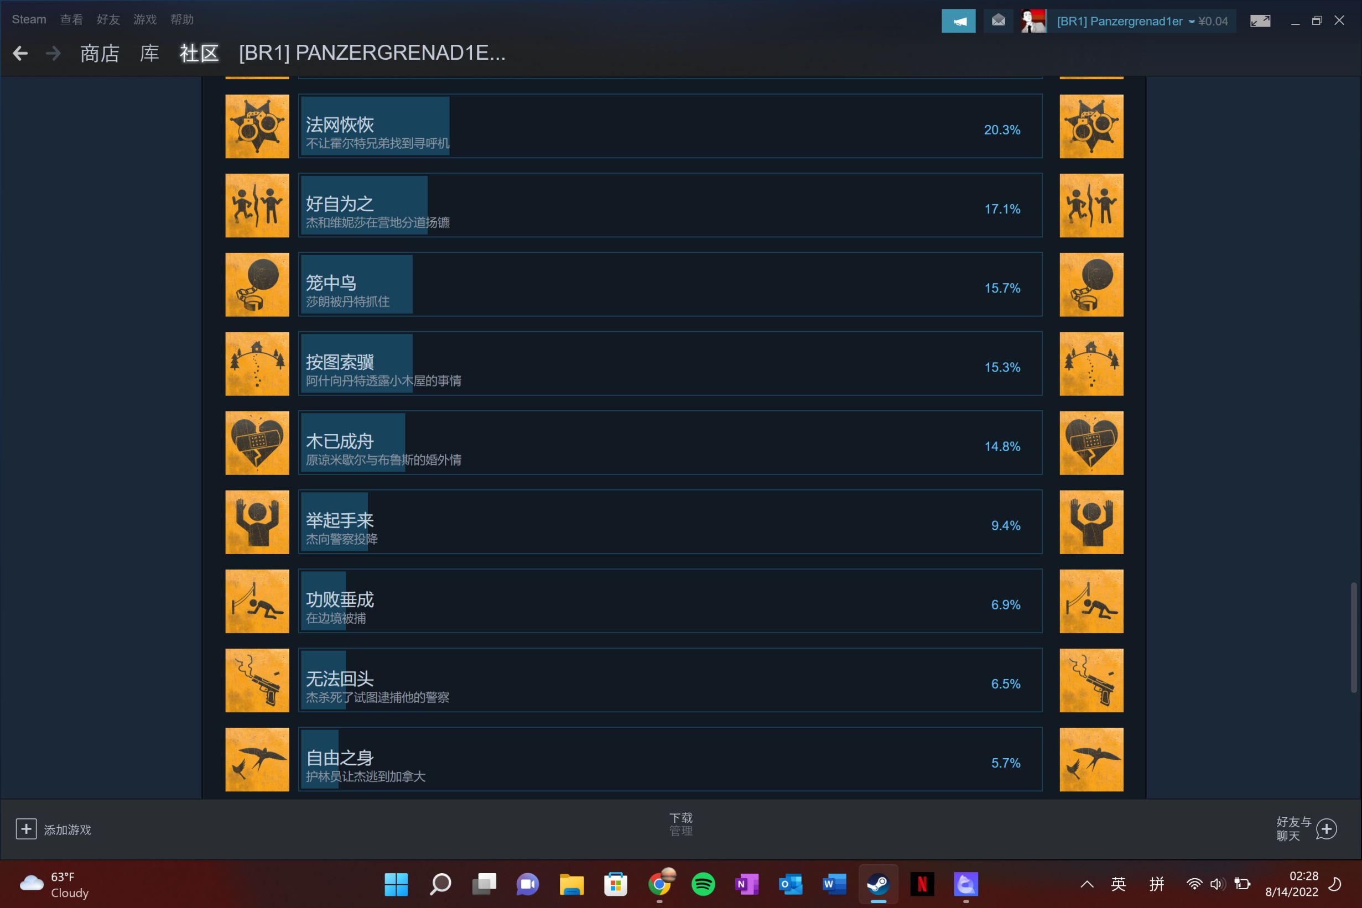1362x908 pixels.
Task: Click the Netflix taskbar icon
Action: 922,884
